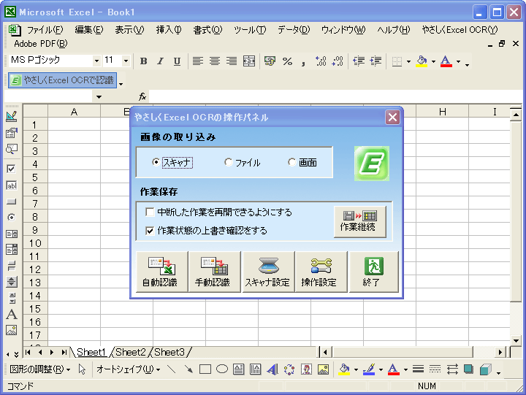Open 挿入(I) menu

[169, 30]
